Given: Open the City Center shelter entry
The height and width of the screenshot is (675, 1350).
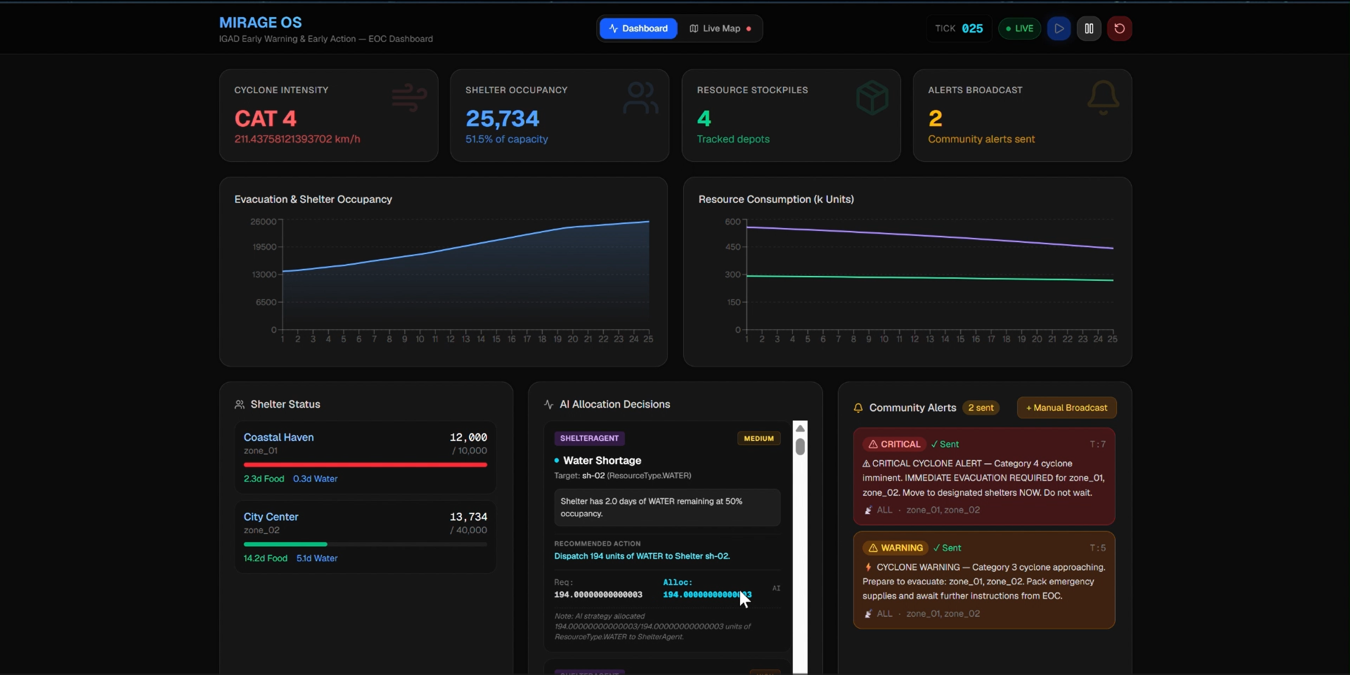Looking at the screenshot, I should click(365, 537).
